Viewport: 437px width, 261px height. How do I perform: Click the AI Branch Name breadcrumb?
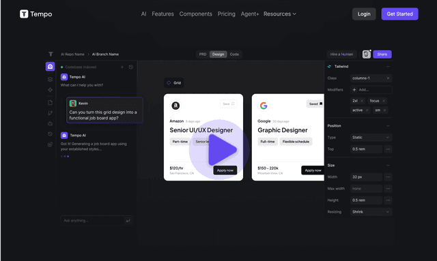(x=105, y=55)
